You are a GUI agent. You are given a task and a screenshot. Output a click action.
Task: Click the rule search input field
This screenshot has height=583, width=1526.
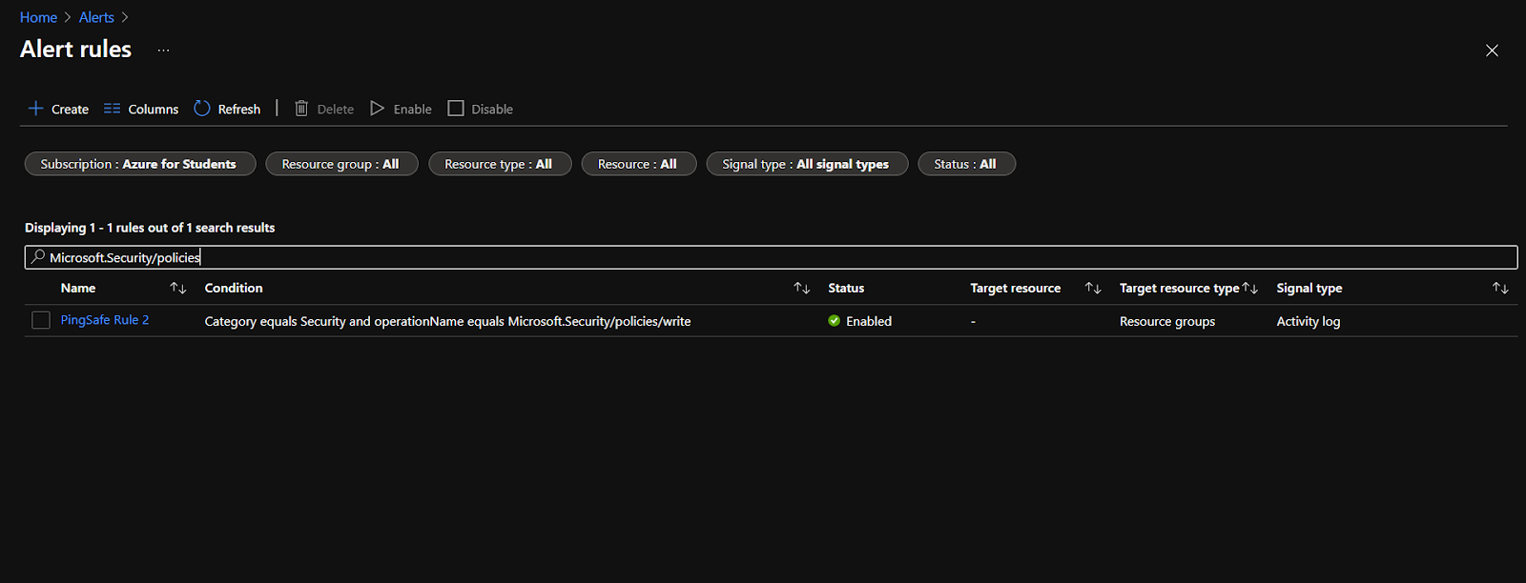tap(763, 257)
